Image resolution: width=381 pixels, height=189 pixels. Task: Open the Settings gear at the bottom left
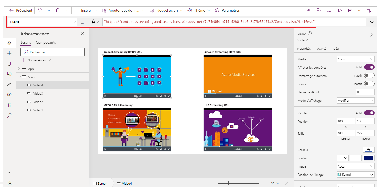click(x=10, y=173)
